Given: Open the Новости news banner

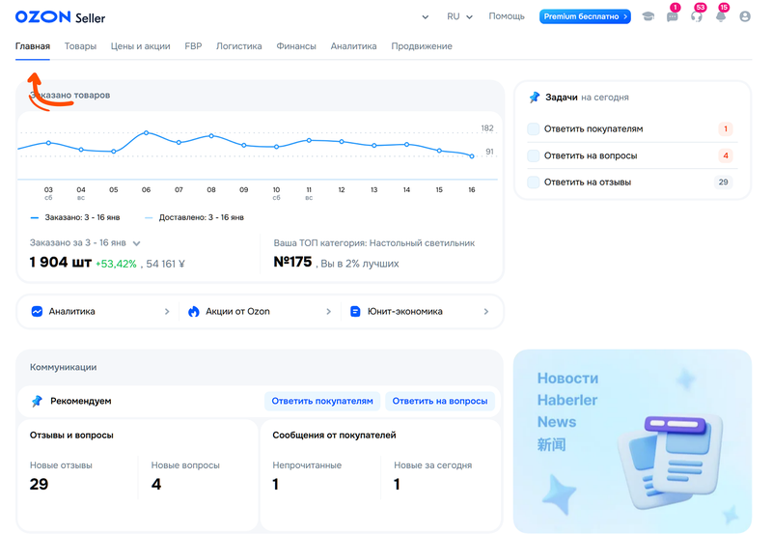Looking at the screenshot, I should [x=632, y=440].
